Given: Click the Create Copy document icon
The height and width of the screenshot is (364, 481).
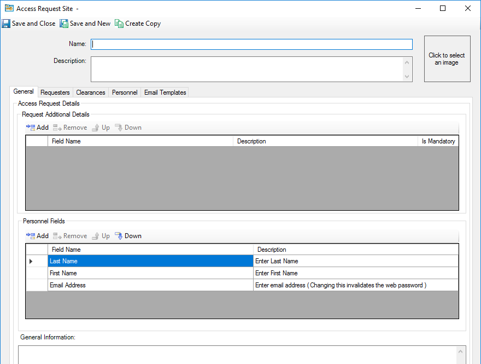Looking at the screenshot, I should click(x=119, y=24).
